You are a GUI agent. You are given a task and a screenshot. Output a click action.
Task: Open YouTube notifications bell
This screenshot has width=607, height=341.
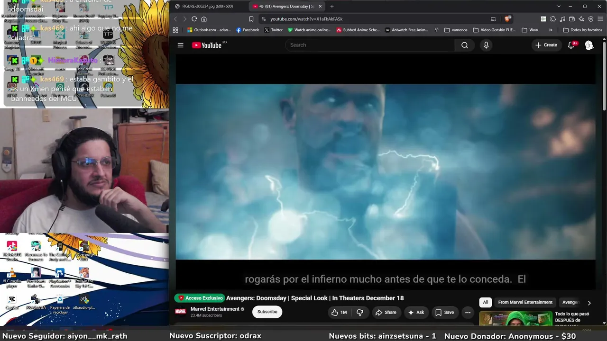571,45
